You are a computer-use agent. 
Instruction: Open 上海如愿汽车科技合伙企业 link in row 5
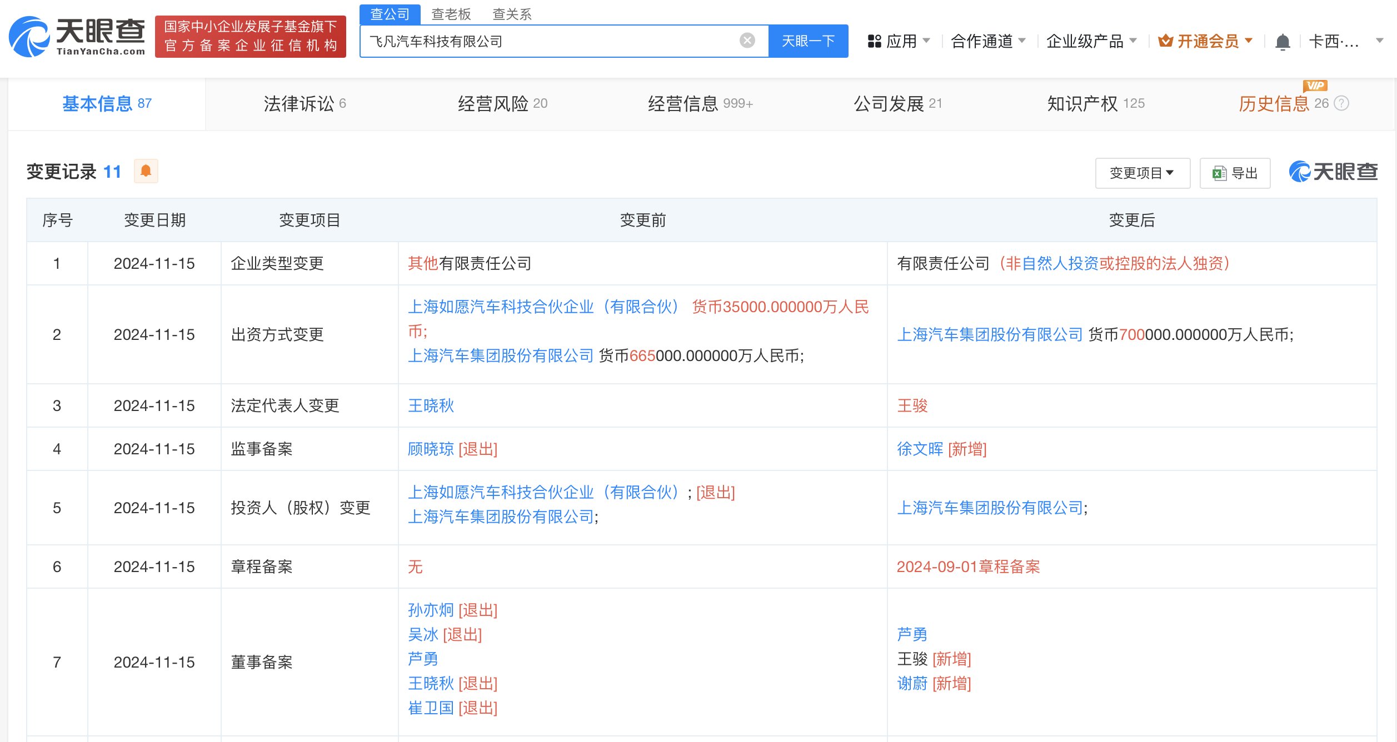pyautogui.click(x=543, y=492)
